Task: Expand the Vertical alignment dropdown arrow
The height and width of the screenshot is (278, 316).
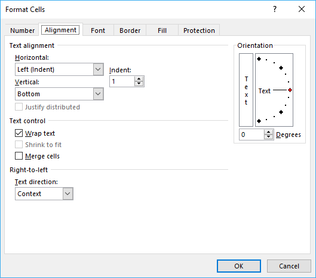Action: click(x=98, y=94)
